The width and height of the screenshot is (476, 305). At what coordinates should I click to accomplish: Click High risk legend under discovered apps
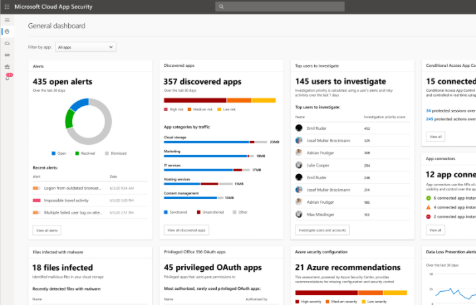point(174,109)
